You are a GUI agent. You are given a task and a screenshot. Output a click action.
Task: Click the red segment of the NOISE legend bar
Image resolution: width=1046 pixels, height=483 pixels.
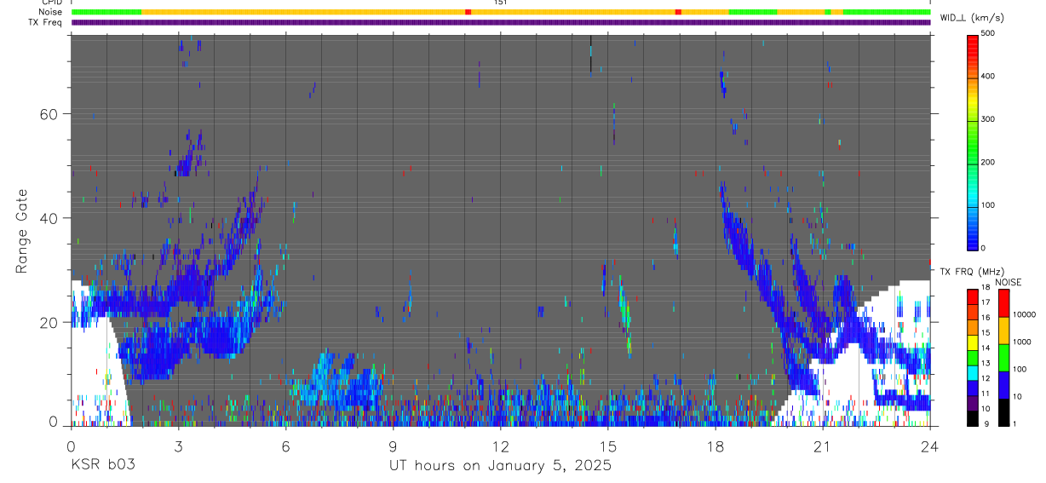tap(1003, 302)
